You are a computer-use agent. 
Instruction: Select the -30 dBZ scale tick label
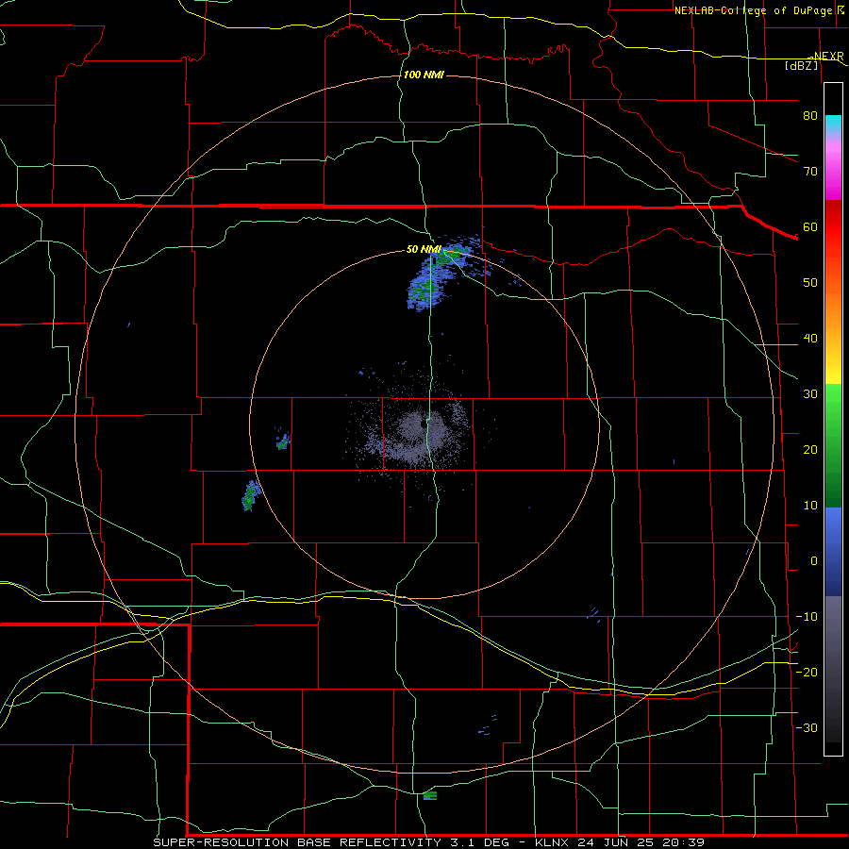coord(807,728)
